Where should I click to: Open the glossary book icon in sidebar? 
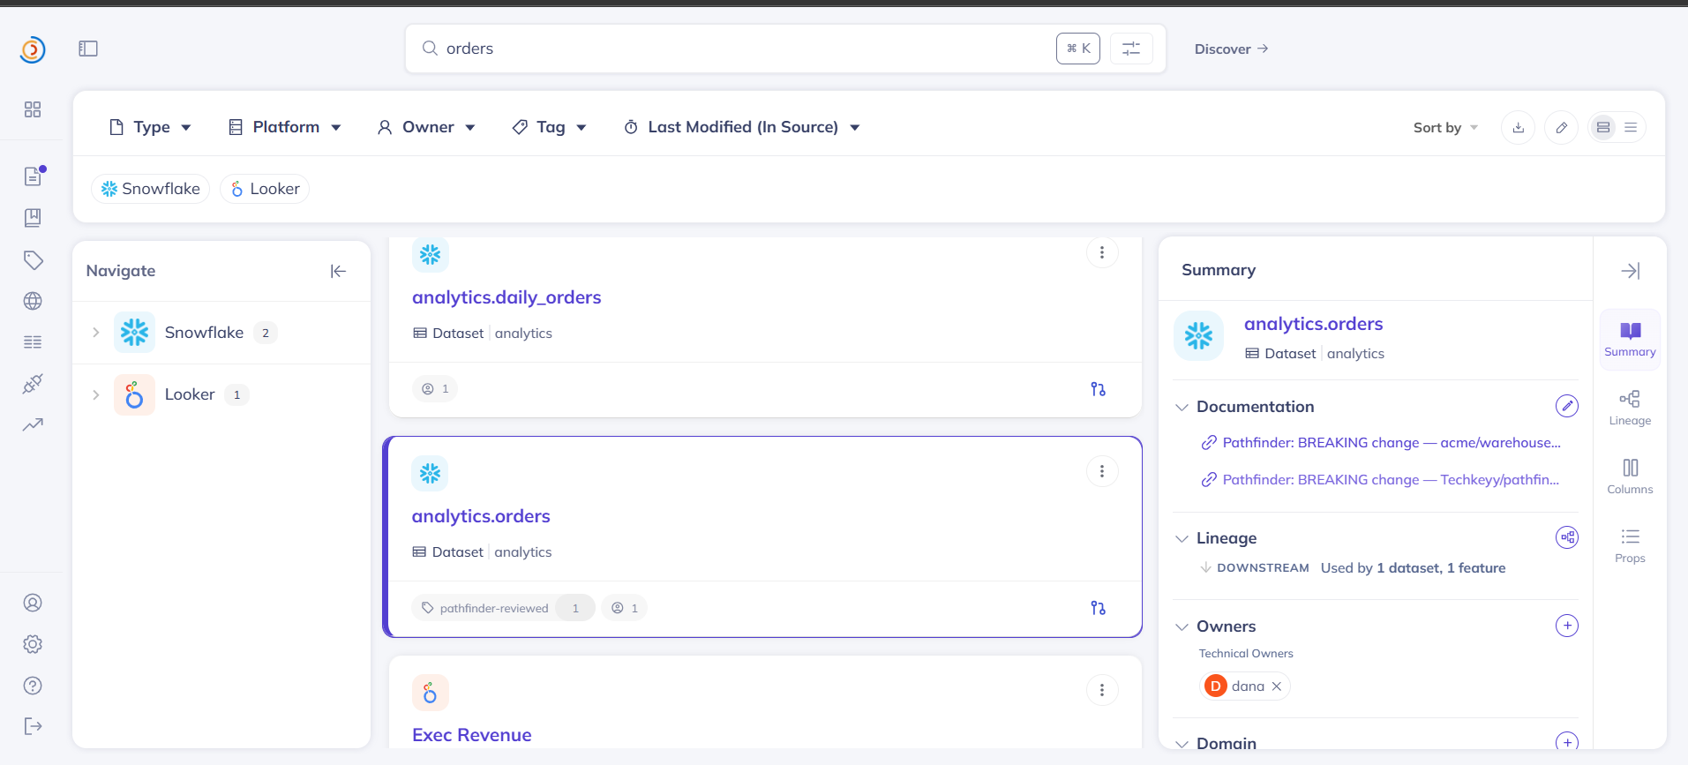(x=33, y=218)
